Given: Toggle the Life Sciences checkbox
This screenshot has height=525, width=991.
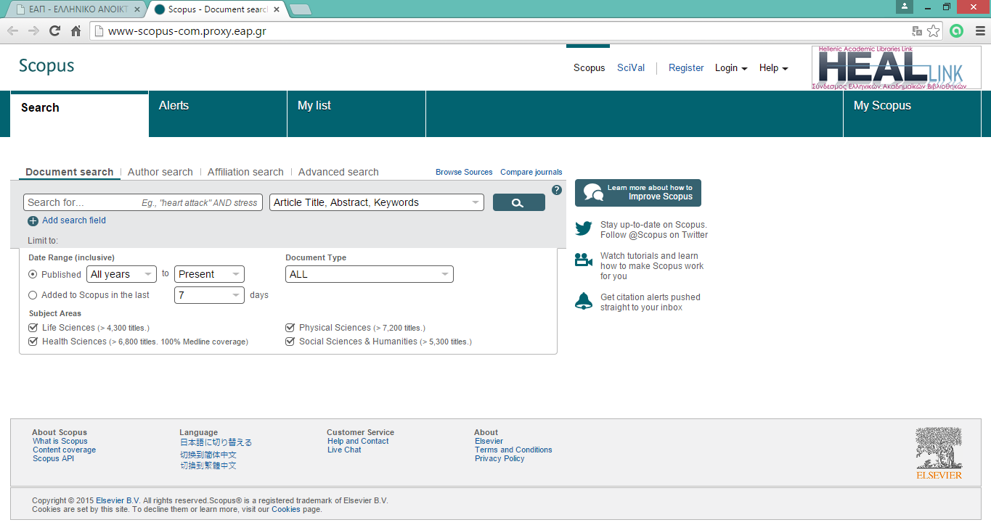Looking at the screenshot, I should [33, 328].
